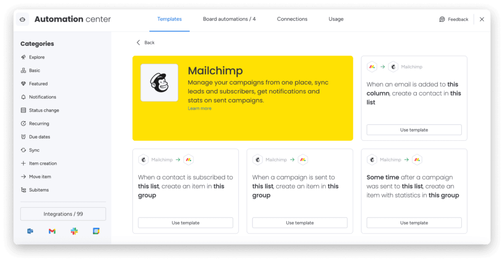Open the Gmail integration icon
The image size is (504, 262).
point(52,231)
